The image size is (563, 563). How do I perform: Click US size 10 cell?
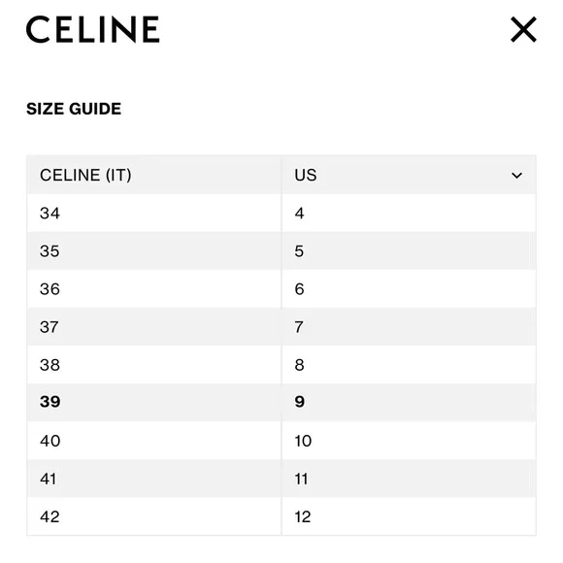coord(409,441)
